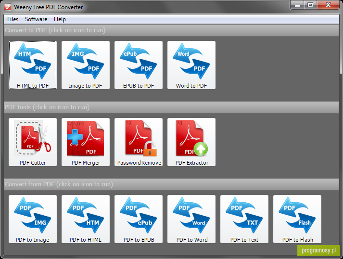Click the Weeny app icon in title bar
This screenshot has width=343, height=259.
click(8, 7)
